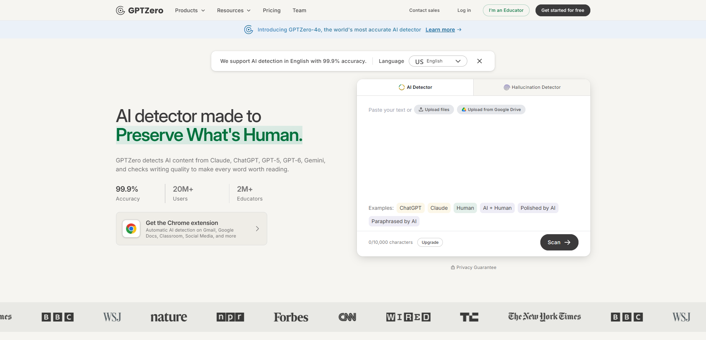The image size is (706, 340).
Task: Click the Upload files button
Action: tap(434, 110)
